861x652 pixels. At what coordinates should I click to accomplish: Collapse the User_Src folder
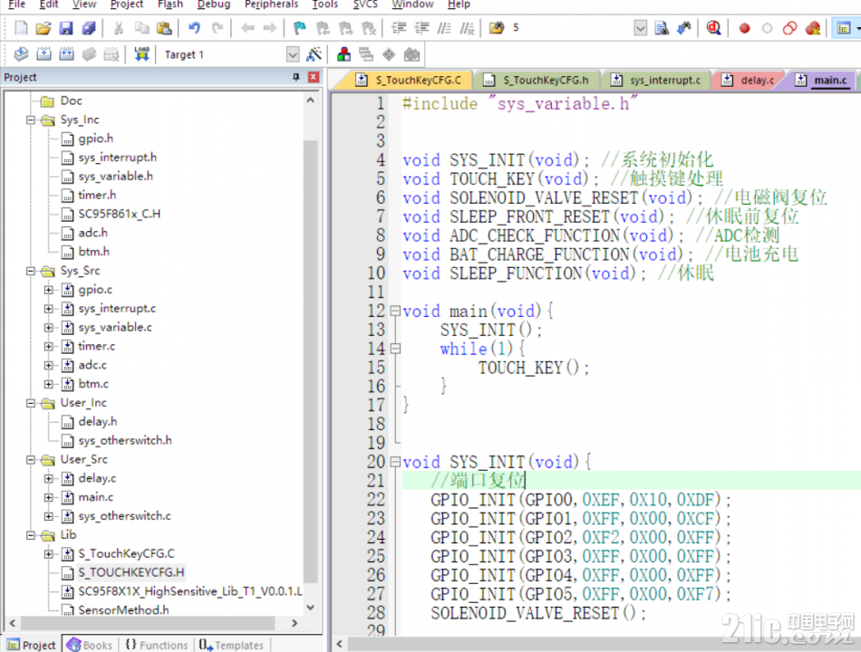(x=31, y=460)
